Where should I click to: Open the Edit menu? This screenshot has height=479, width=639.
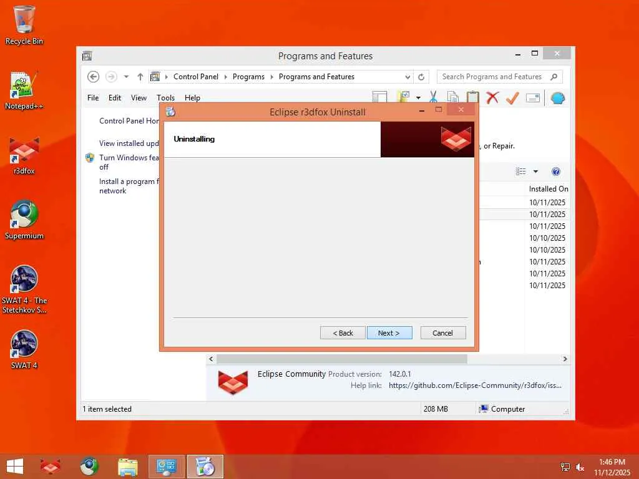point(115,98)
